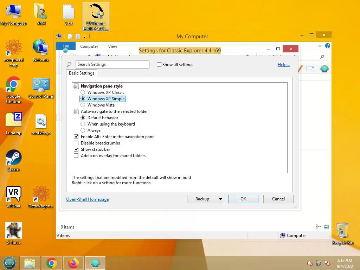Open the Help link
The image size is (360, 270).
pos(284,65)
